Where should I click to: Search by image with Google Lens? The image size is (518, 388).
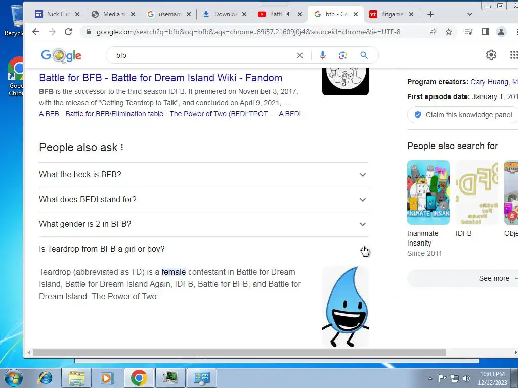pyautogui.click(x=343, y=55)
